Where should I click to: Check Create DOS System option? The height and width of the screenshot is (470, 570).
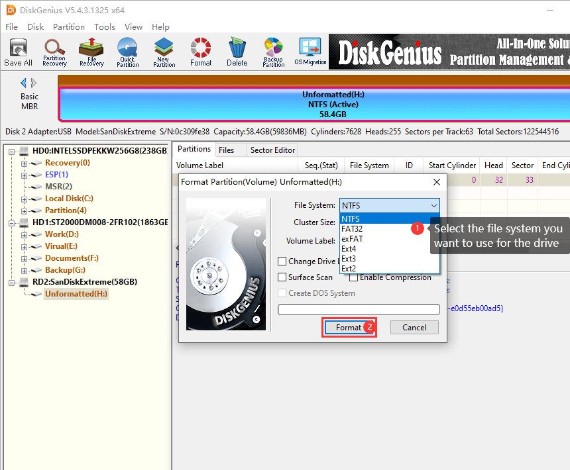(x=282, y=293)
